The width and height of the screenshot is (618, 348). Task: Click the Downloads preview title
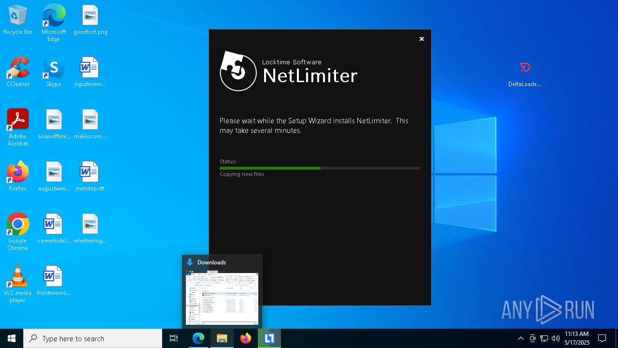pos(211,262)
